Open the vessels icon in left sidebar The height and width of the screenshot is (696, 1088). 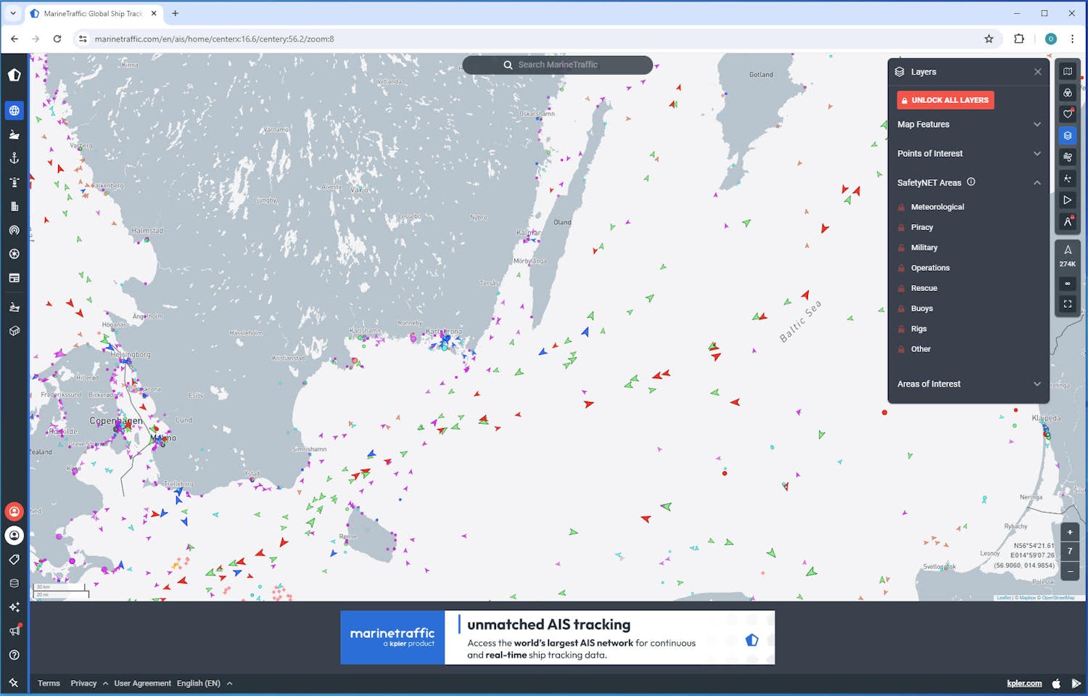pyautogui.click(x=14, y=134)
